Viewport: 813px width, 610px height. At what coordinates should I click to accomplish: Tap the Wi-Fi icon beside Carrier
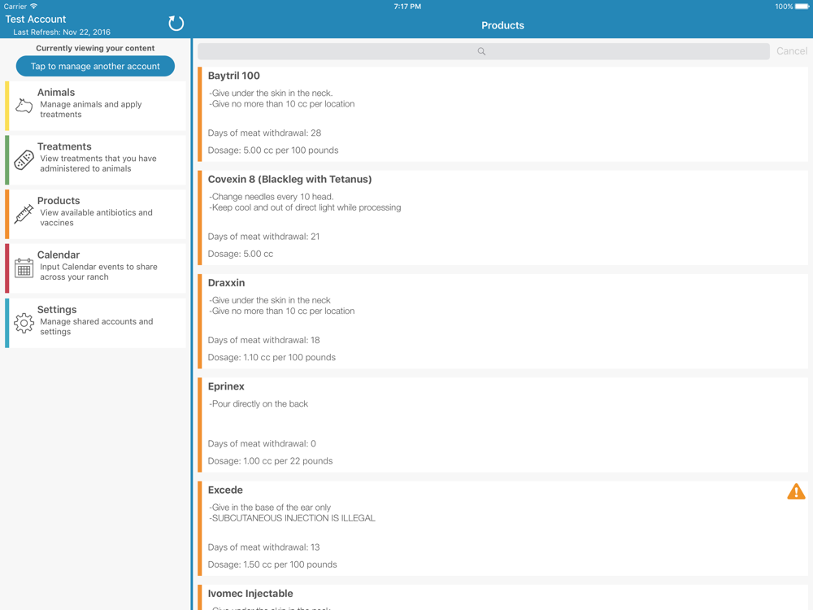click(33, 7)
